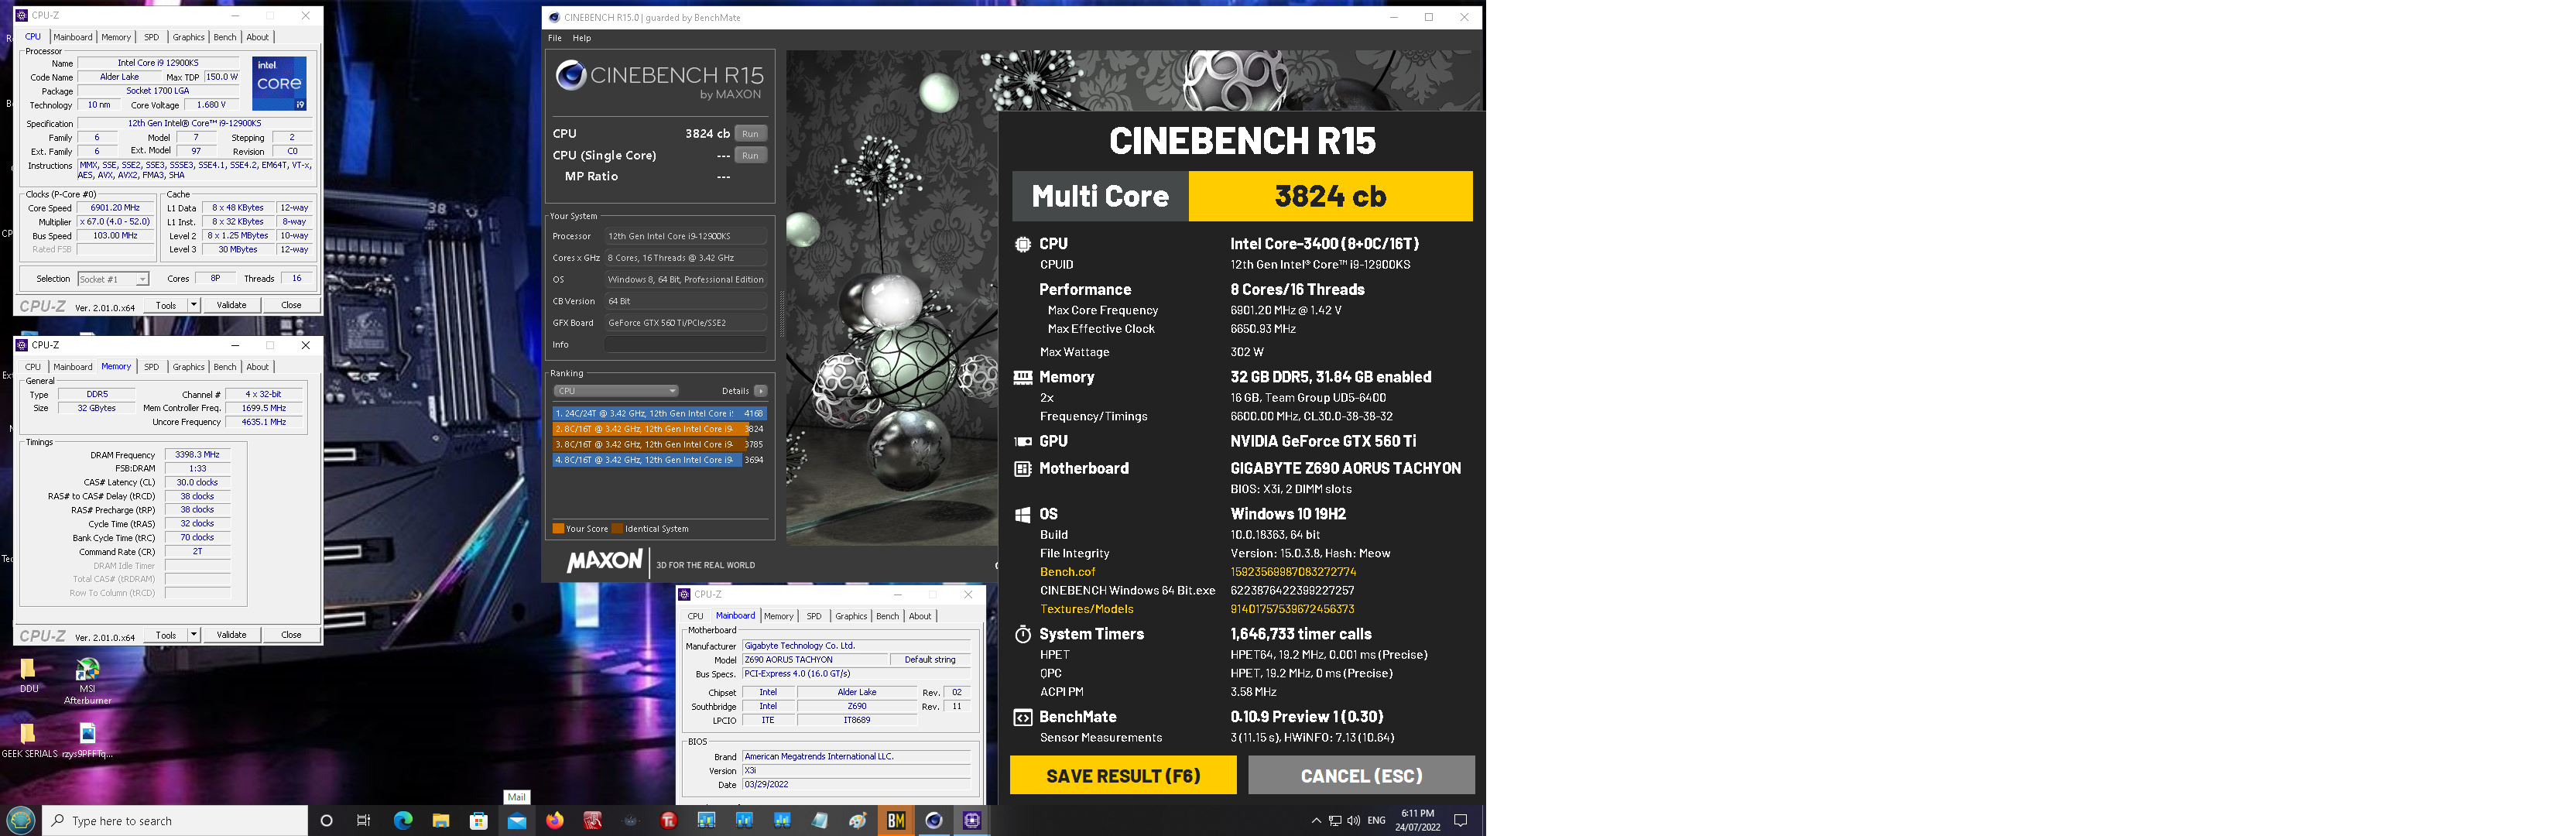Click Close button in Memory CPU-Z window
The height and width of the screenshot is (836, 2576).
point(291,635)
